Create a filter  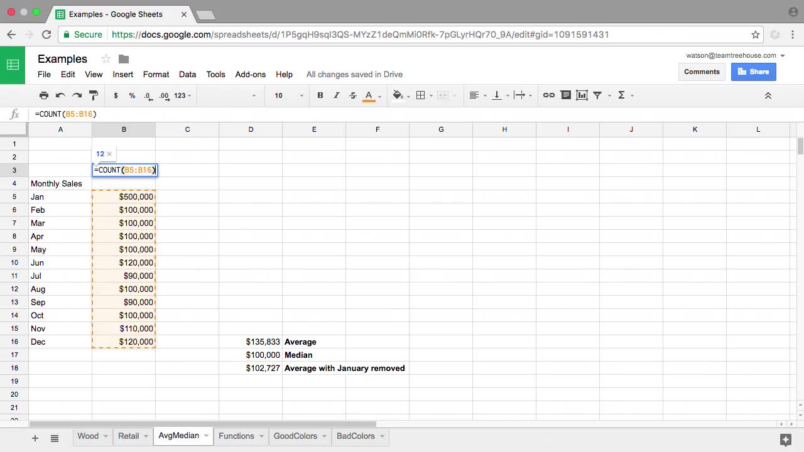(595, 95)
